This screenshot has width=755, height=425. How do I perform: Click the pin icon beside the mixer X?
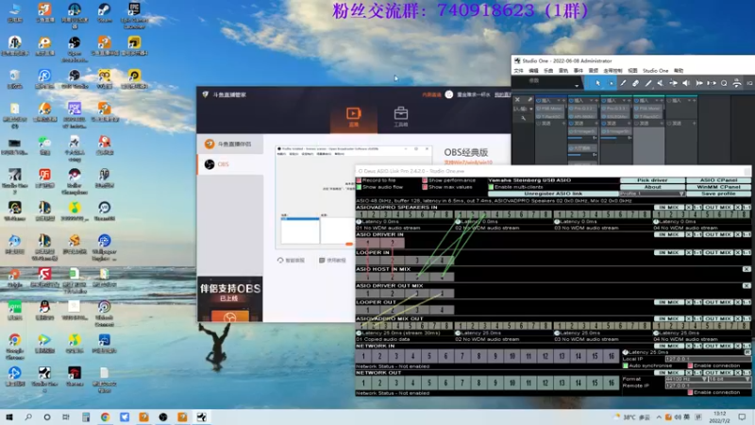[529, 100]
